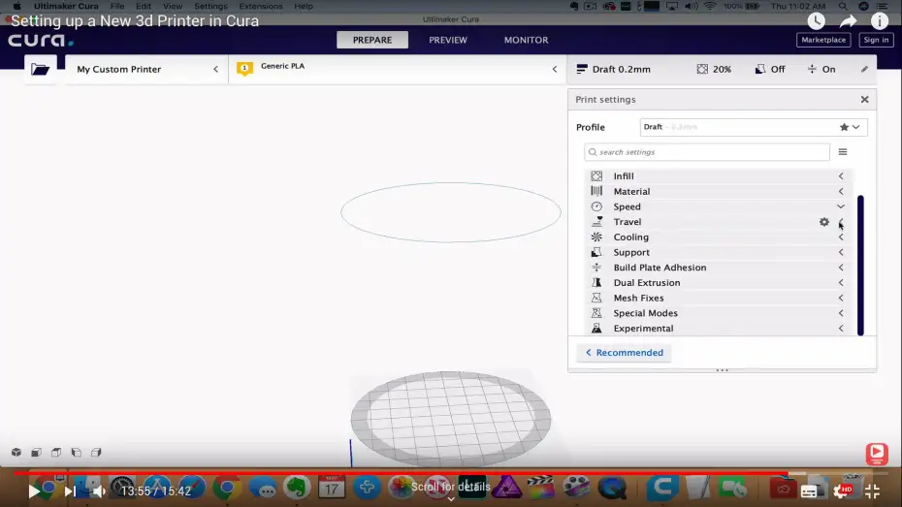Open the Edit menu
Screen dimensions: 902x507
[x=144, y=7]
